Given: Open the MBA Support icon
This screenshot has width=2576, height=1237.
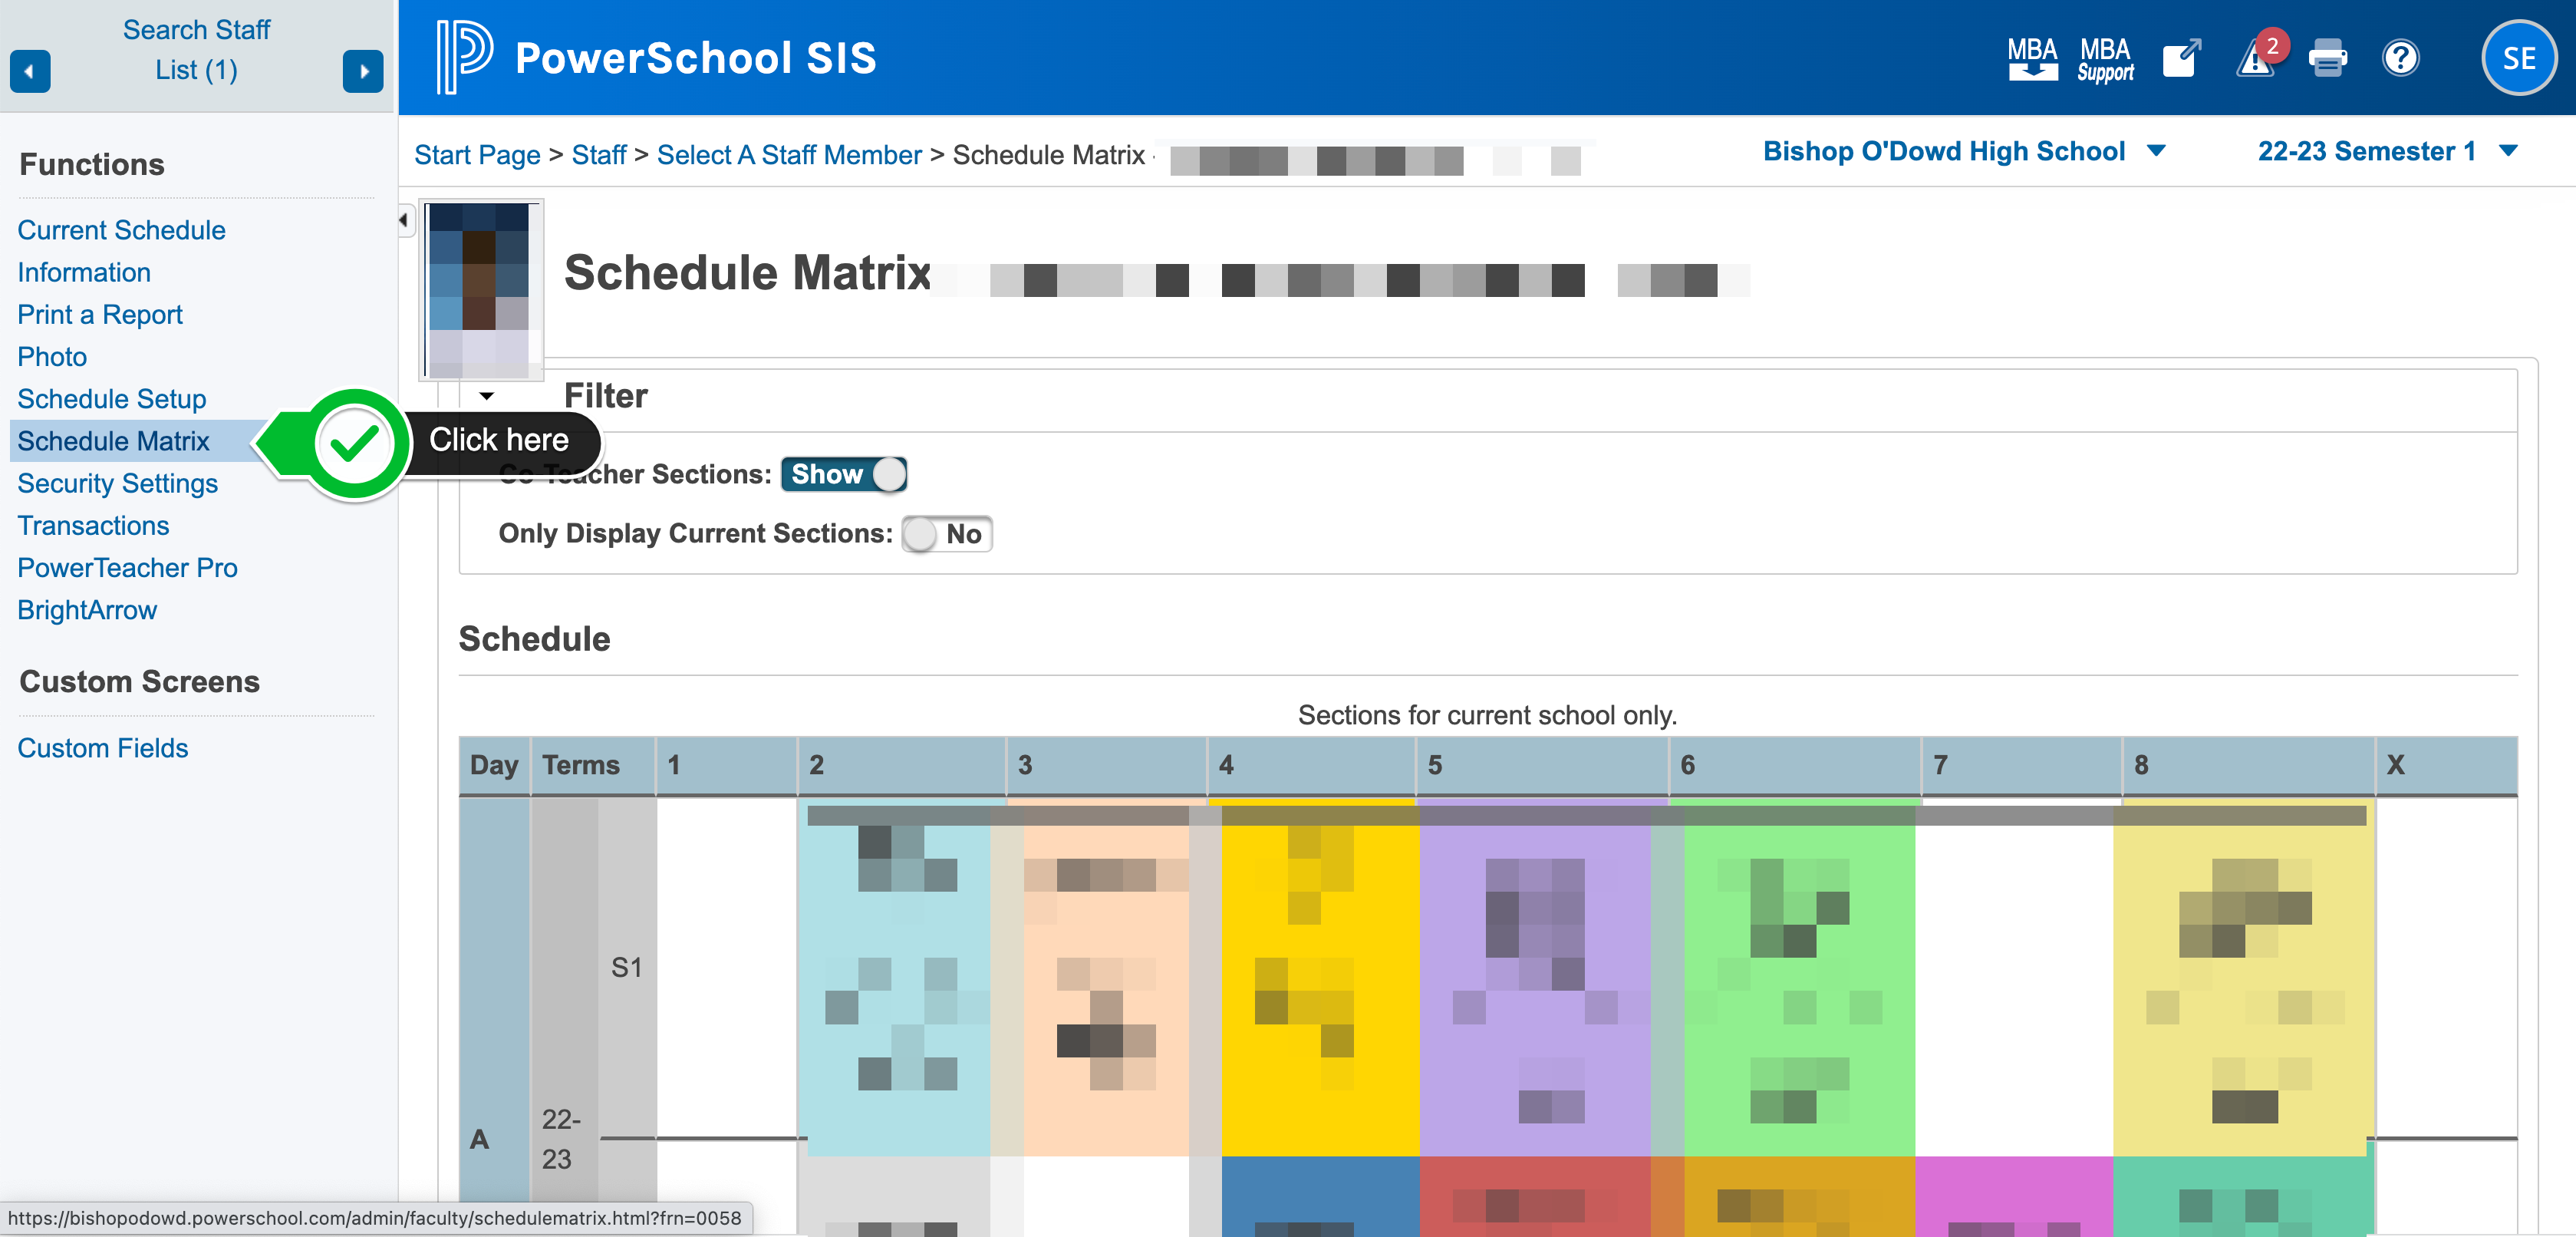Looking at the screenshot, I should (x=2105, y=58).
